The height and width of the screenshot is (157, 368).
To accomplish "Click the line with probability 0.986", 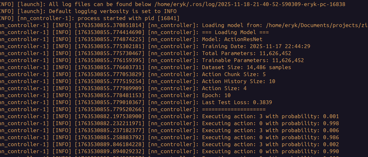I will pos(270,137).
